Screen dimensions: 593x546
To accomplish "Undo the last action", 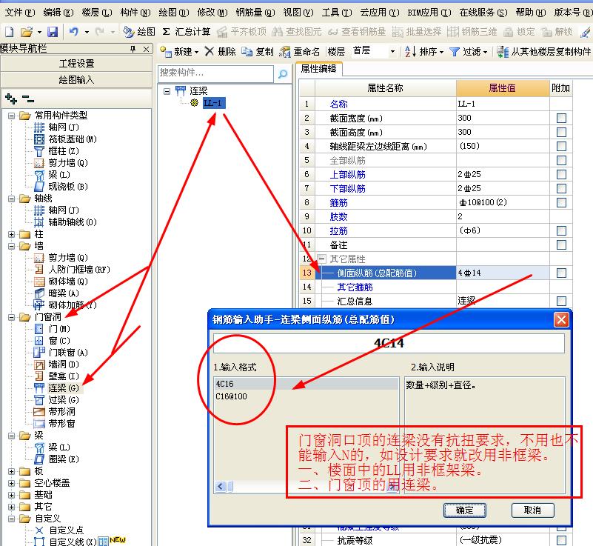I will point(74,32).
